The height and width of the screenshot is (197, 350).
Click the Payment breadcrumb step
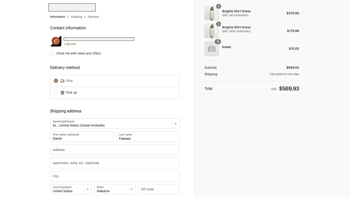[x=93, y=17]
